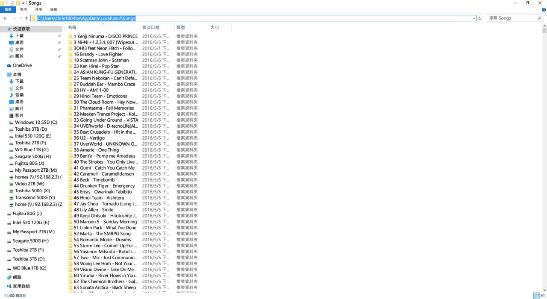The image size is (547, 299).
Task: Click the Back navigation arrow
Action: (x=5, y=18)
